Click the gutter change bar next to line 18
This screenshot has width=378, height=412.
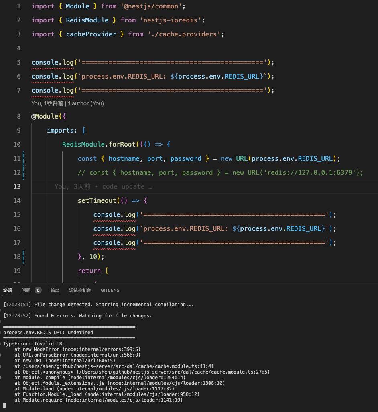[24, 256]
